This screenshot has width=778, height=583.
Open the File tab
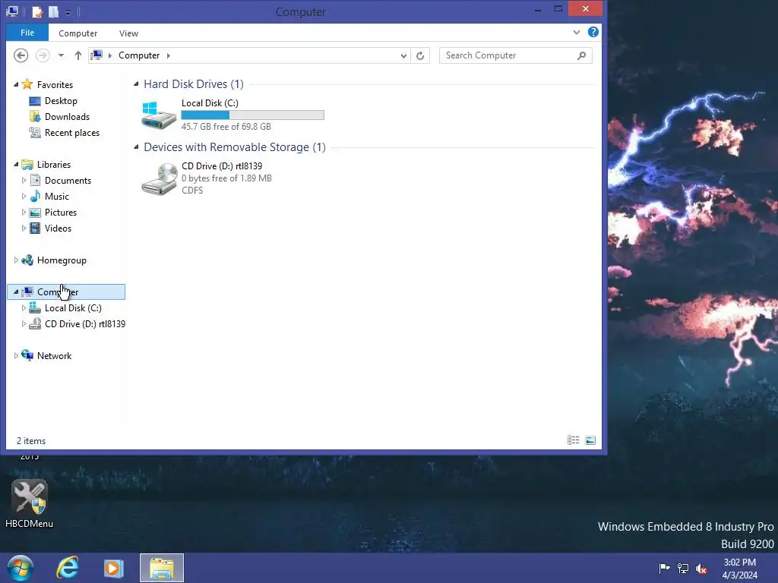pyautogui.click(x=27, y=33)
